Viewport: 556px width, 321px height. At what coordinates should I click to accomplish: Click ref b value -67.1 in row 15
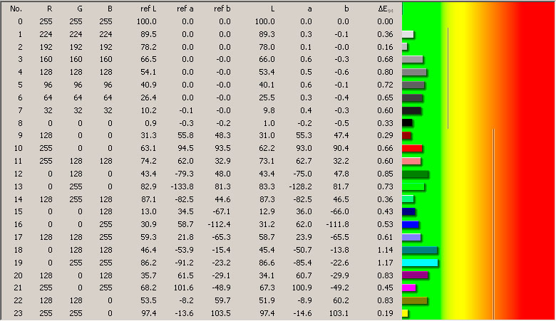(x=221, y=211)
